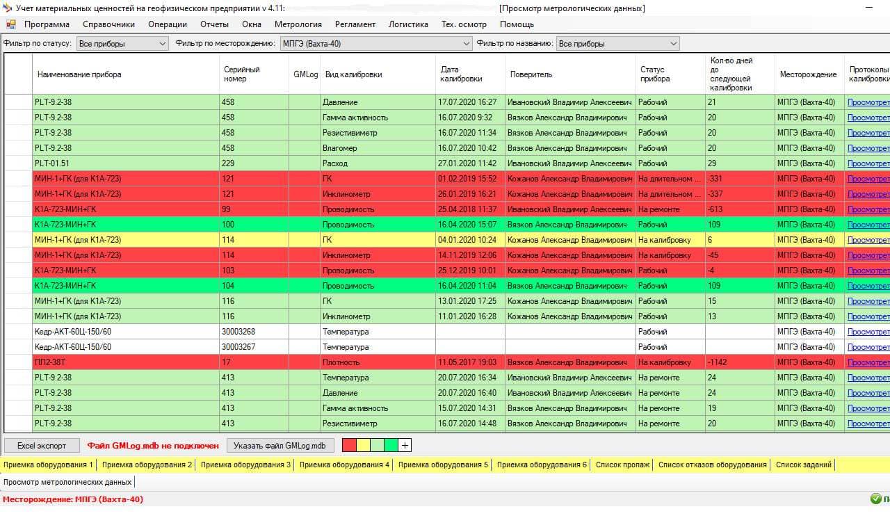Click days cell '-613'
Image resolution: width=890 pixels, height=532 pixels.
(x=740, y=209)
